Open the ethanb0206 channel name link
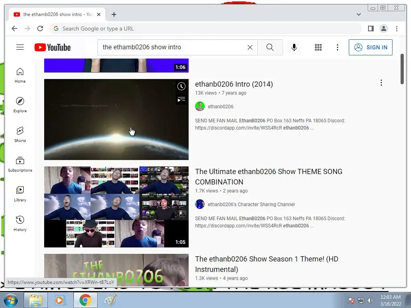This screenshot has width=411, height=308. [220, 107]
